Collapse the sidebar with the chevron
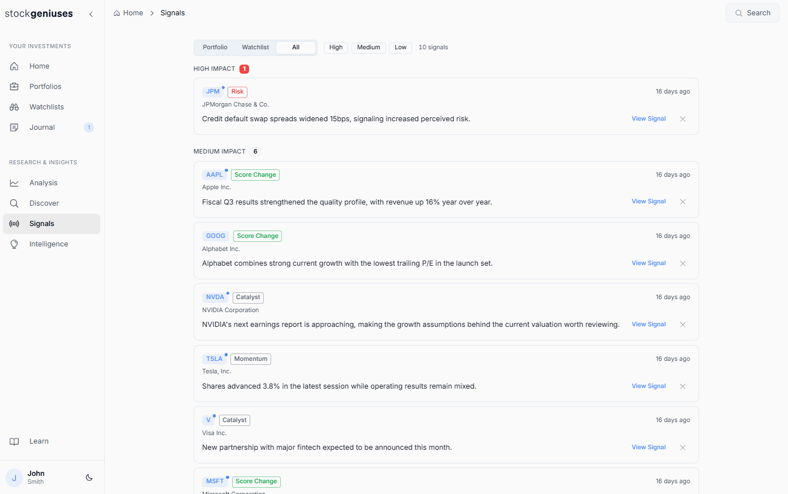788x494 pixels. point(91,14)
